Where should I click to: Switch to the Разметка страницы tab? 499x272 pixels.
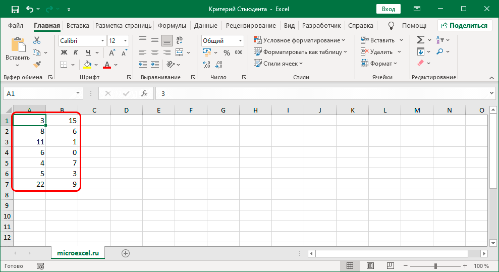(x=124, y=25)
